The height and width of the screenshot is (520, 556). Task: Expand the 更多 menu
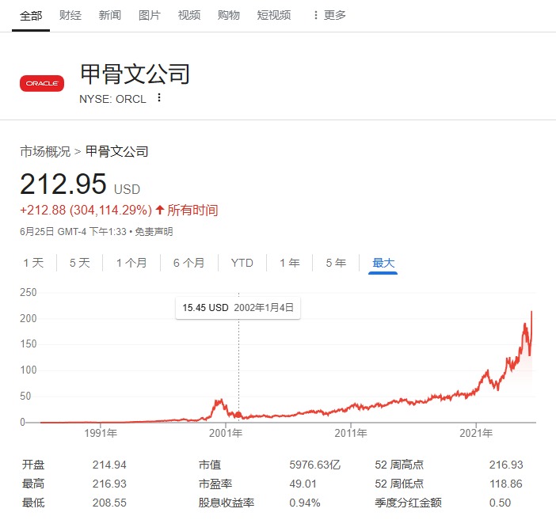click(x=329, y=15)
